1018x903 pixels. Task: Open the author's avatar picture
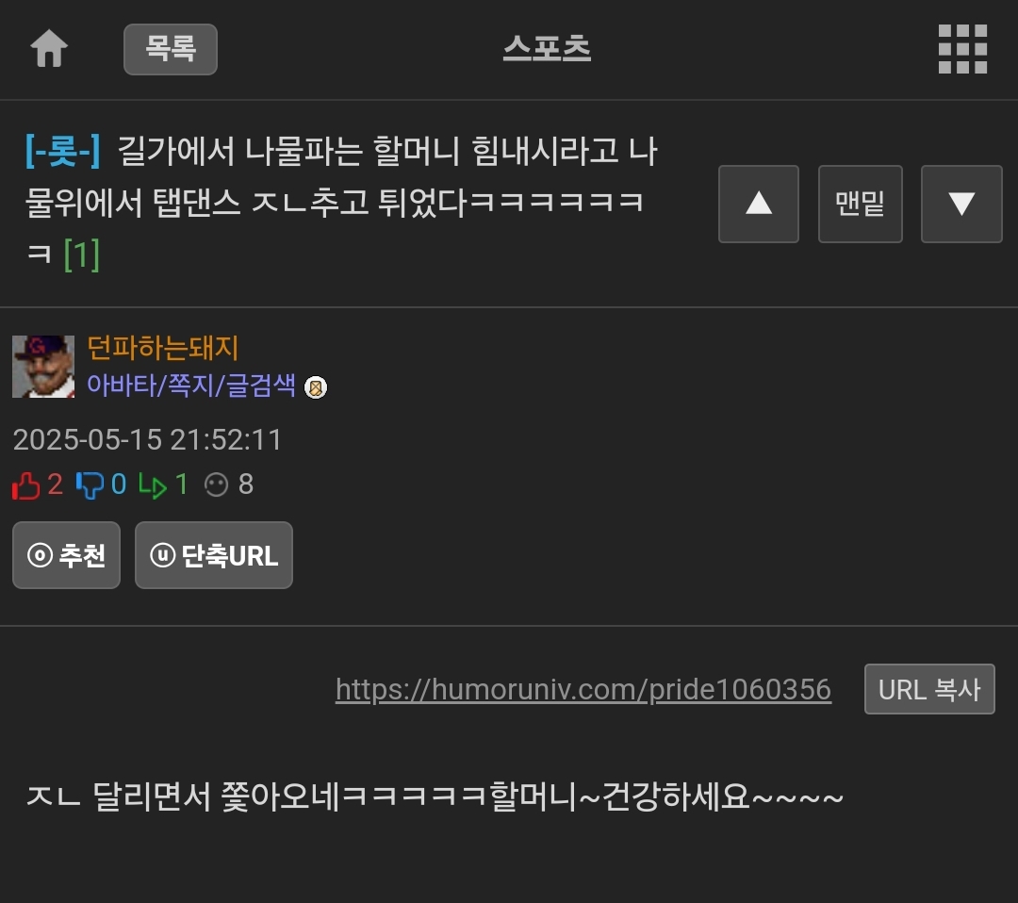43,366
